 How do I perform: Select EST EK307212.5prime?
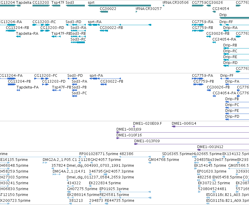[x=214, y=183]
